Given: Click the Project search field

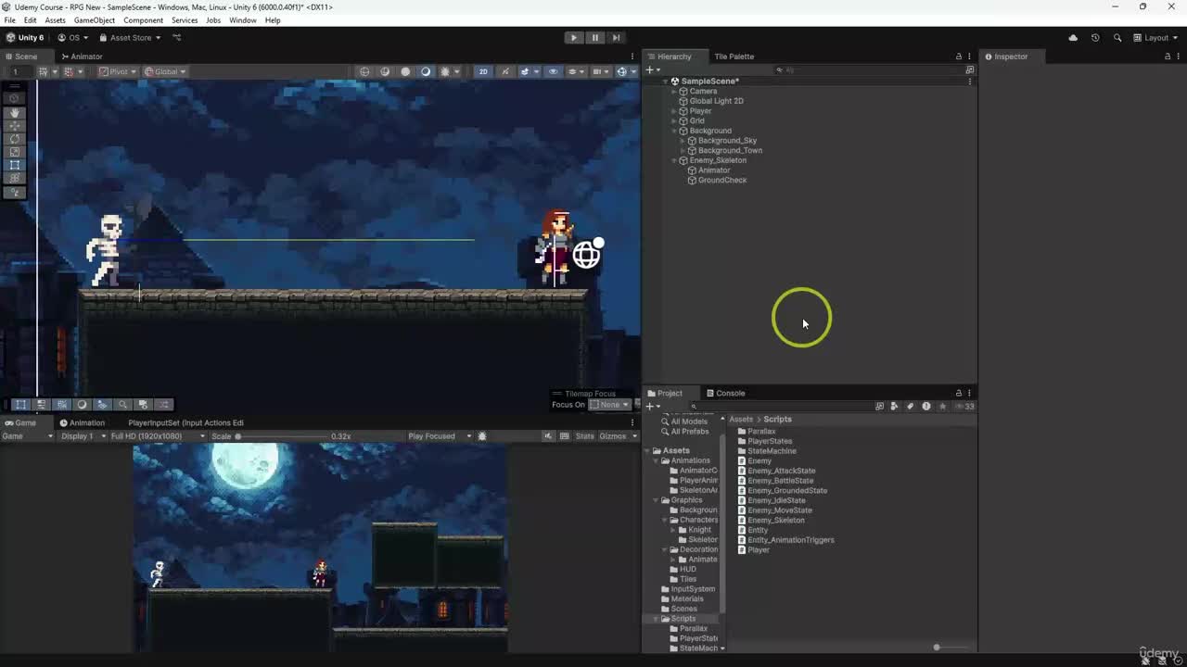Looking at the screenshot, I should (x=781, y=406).
